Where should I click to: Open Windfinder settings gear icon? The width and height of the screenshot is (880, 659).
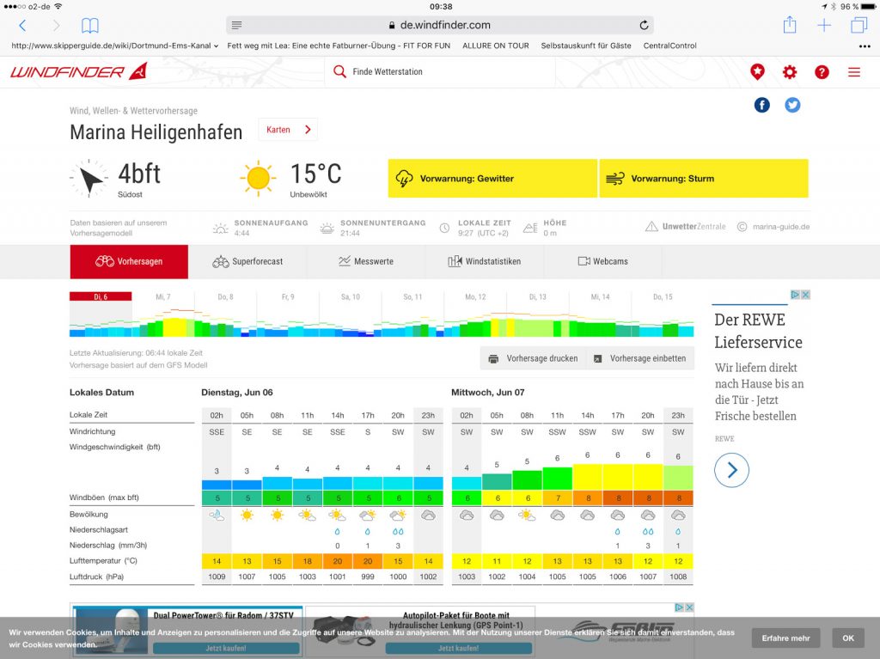pos(790,72)
